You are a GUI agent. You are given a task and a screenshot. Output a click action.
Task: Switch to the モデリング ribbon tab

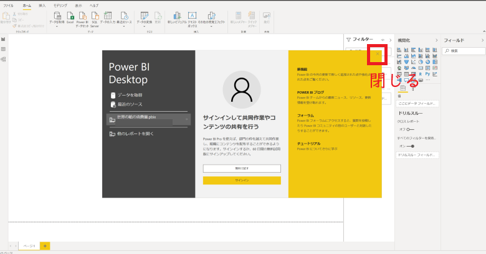coord(60,6)
